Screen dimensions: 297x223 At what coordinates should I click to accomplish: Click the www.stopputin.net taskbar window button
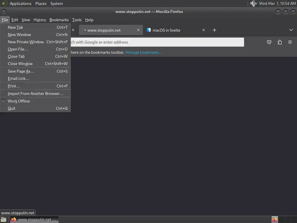[34, 220]
